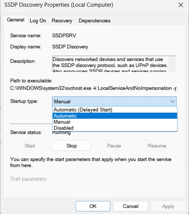Confirm changes with the OK button

click(93, 206)
